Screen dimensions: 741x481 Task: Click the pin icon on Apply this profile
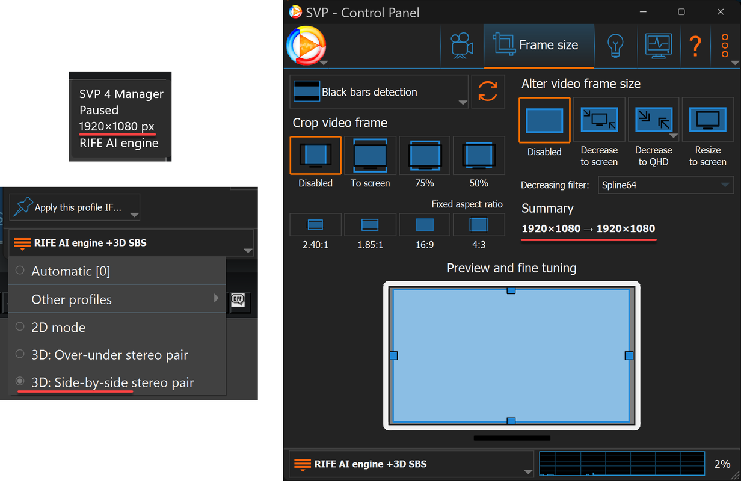tap(23, 207)
